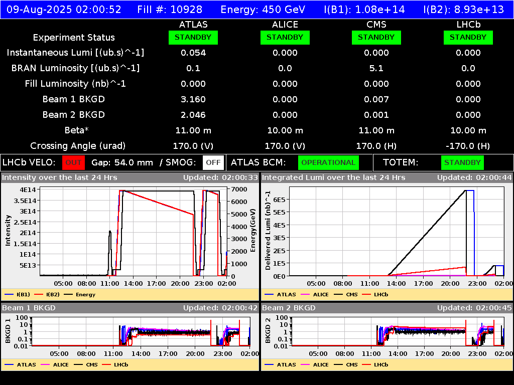Select the Fill Luminosity row label
Viewport: 514px width, 385px height.
click(x=75, y=84)
